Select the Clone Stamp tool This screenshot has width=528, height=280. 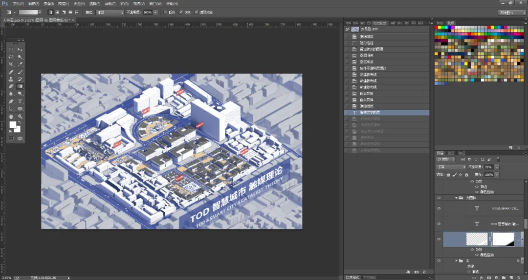coord(11,79)
